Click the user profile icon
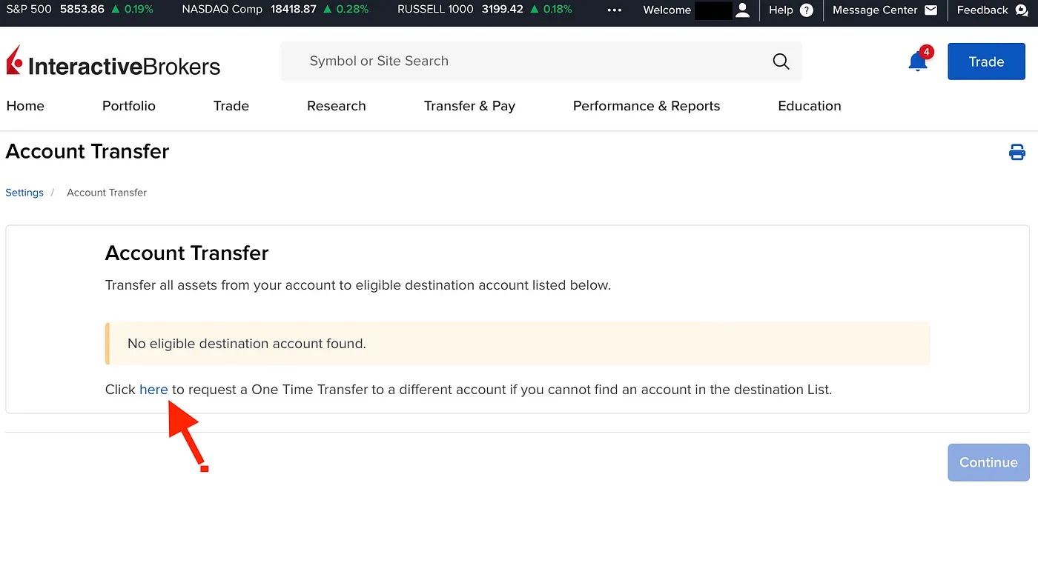 pos(742,10)
